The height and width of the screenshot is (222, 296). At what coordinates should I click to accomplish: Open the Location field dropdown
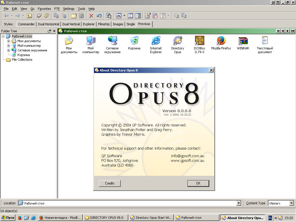[239, 203]
